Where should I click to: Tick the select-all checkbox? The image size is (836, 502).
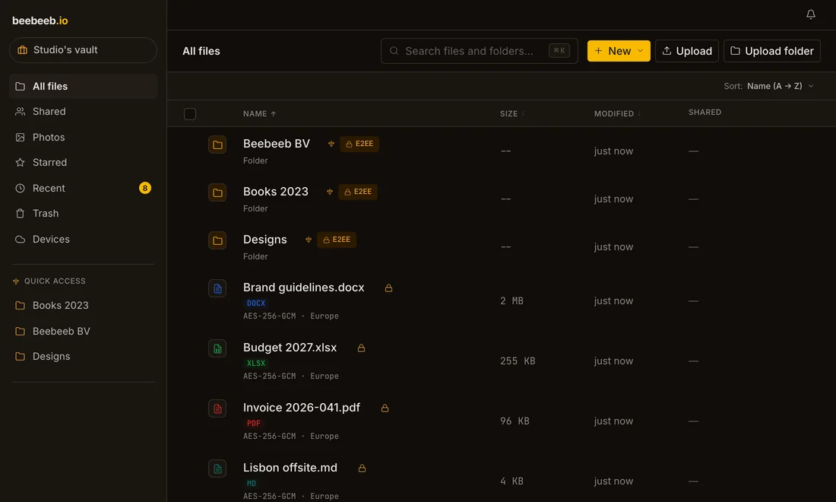(190, 113)
